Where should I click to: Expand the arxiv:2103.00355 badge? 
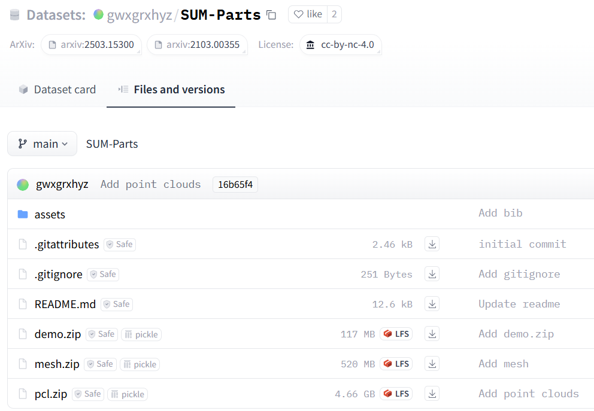pos(197,44)
